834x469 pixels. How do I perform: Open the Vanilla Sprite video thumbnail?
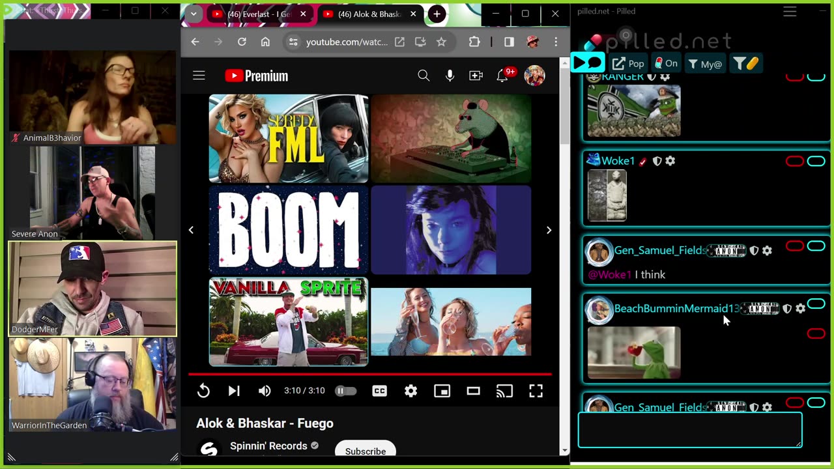(289, 322)
